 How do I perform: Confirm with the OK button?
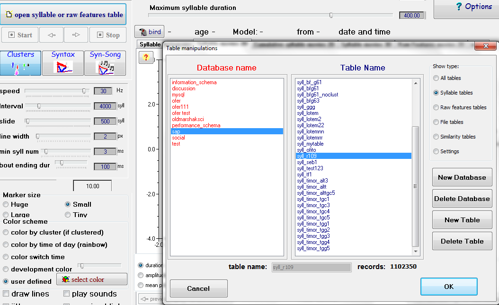pyautogui.click(x=448, y=287)
